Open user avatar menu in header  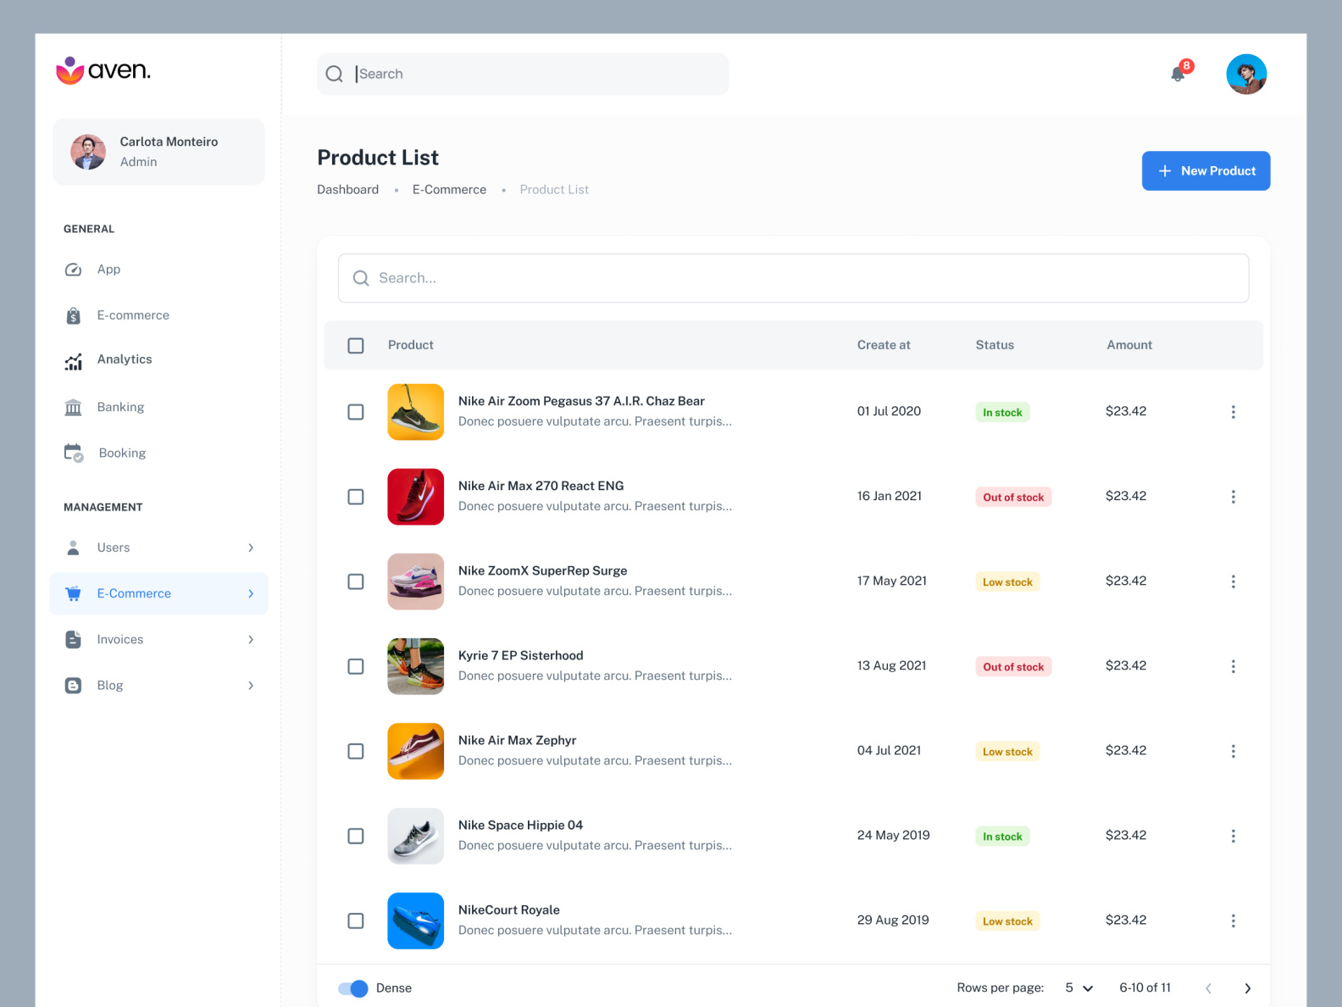point(1246,74)
